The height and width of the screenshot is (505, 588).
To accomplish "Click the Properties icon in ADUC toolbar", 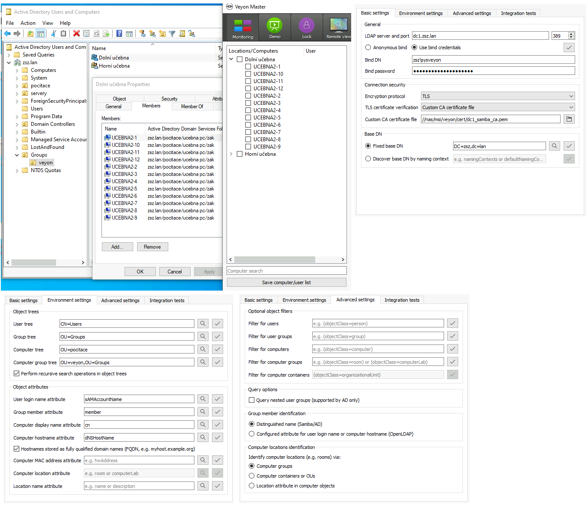I will tap(87, 33).
